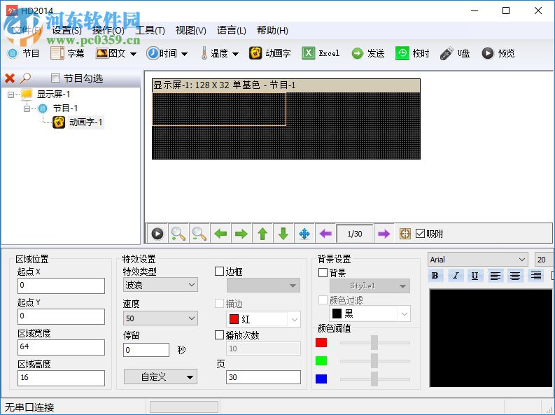Image resolution: width=555 pixels, height=415 pixels.
Task: Add a 动画字 animated text area
Action: pos(269,53)
